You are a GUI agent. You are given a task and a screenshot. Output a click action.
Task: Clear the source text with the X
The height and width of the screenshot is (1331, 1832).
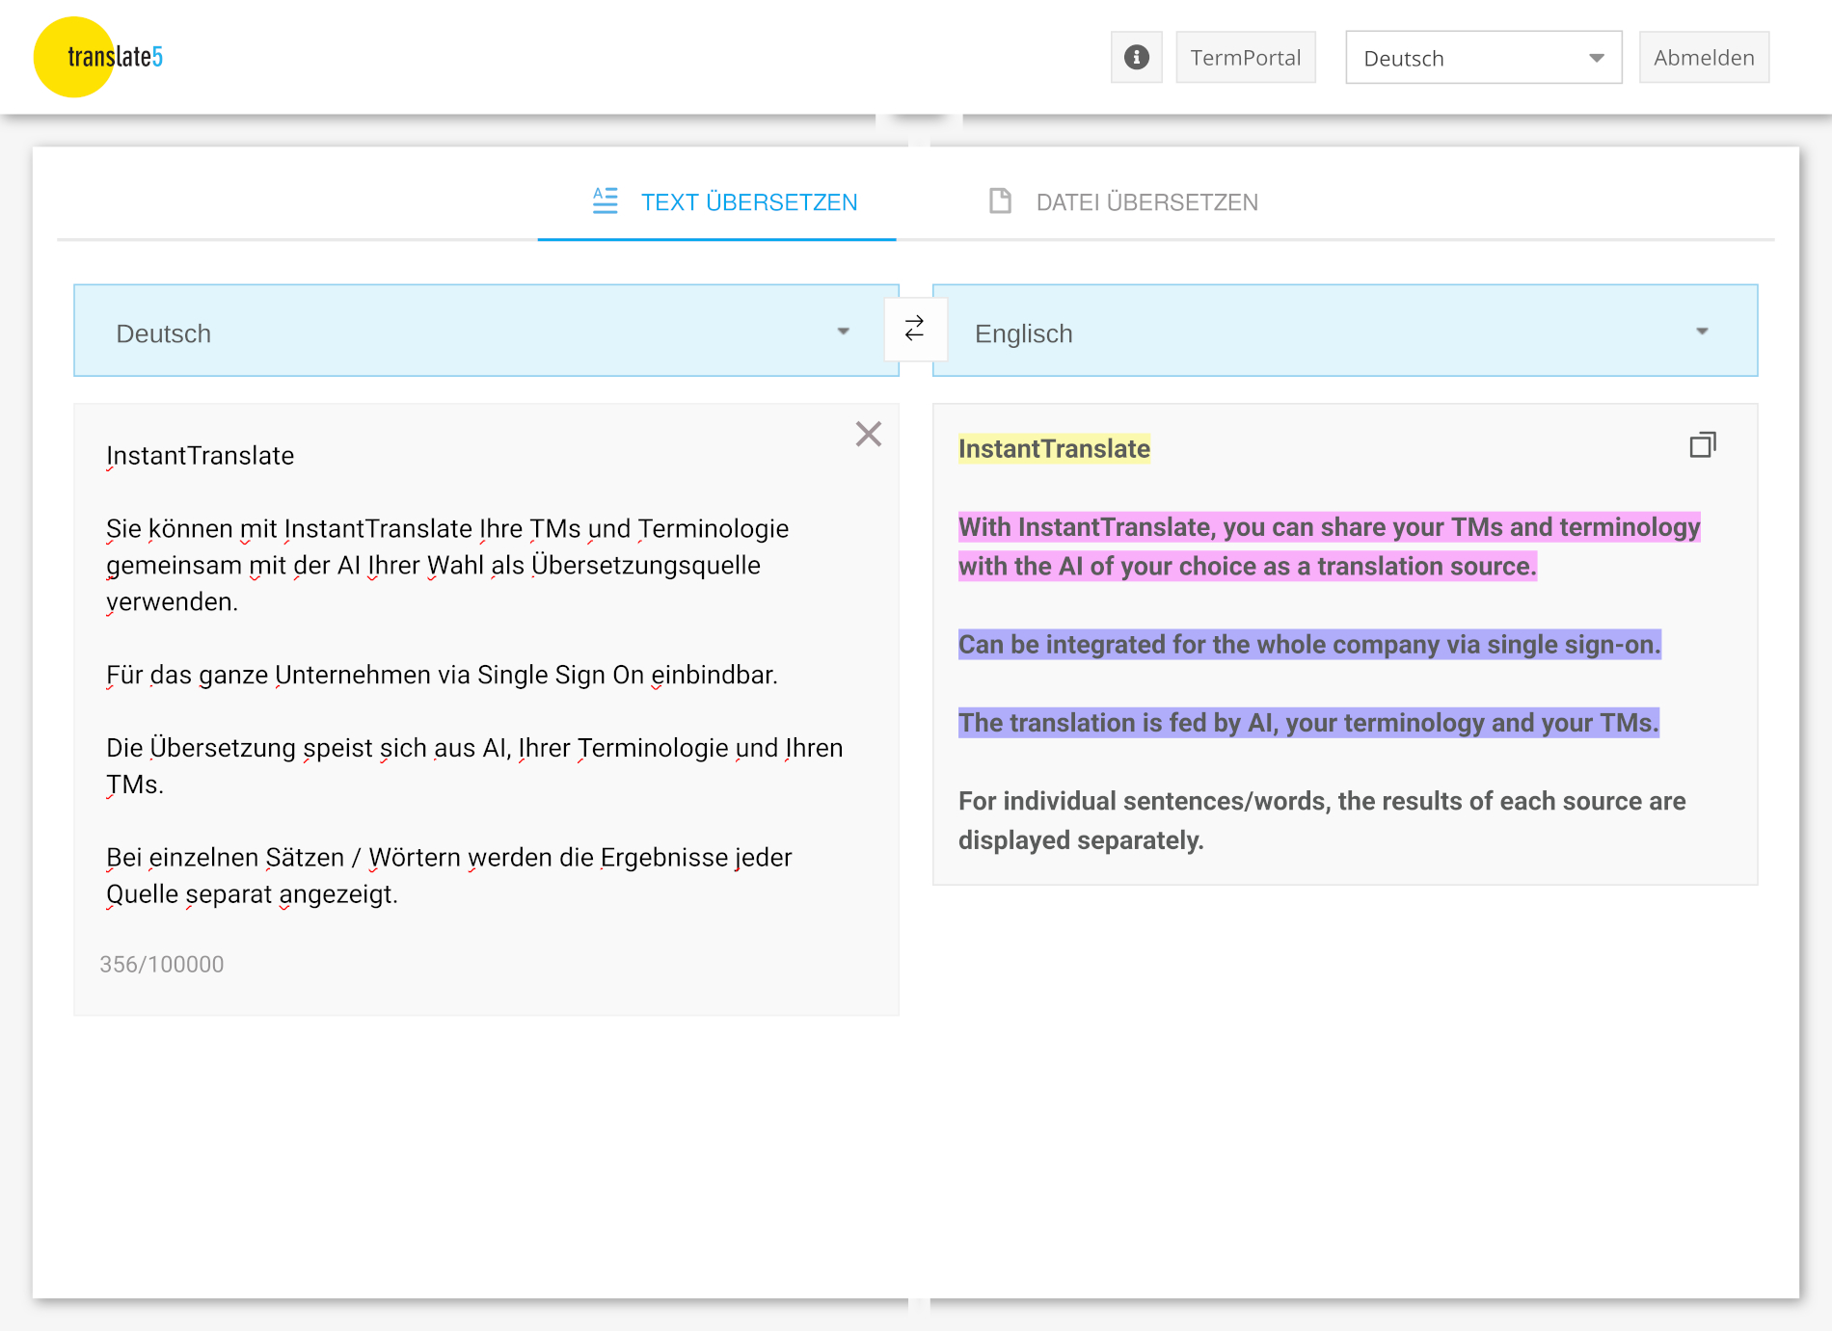[x=869, y=434]
